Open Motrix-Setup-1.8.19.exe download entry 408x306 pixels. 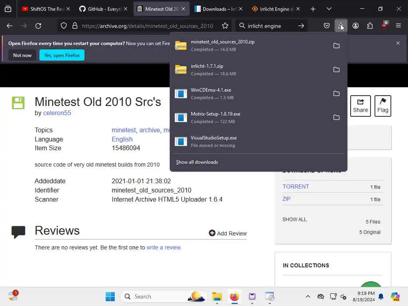click(250, 118)
